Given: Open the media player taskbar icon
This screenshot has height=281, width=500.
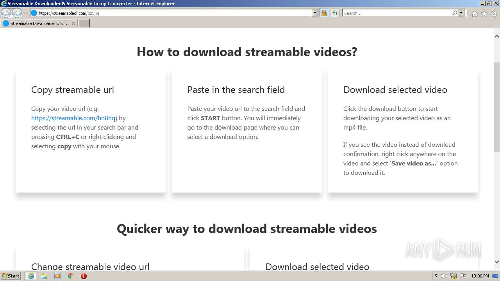Looking at the screenshot, I should [x=57, y=276].
